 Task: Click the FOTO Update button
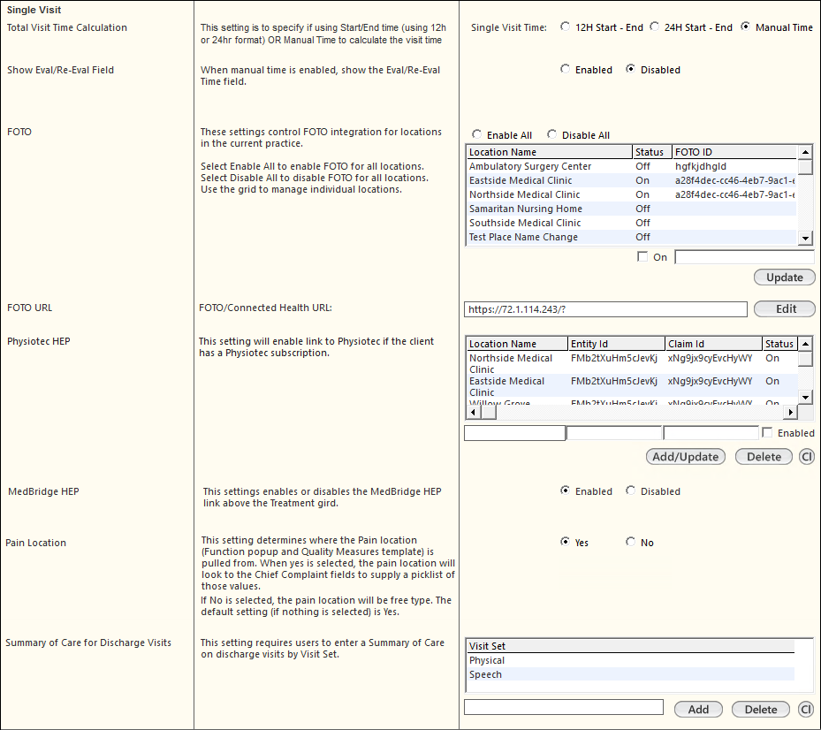tap(785, 278)
